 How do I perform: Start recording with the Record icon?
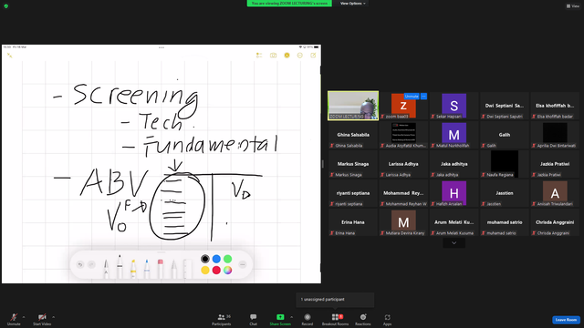pyautogui.click(x=308, y=317)
